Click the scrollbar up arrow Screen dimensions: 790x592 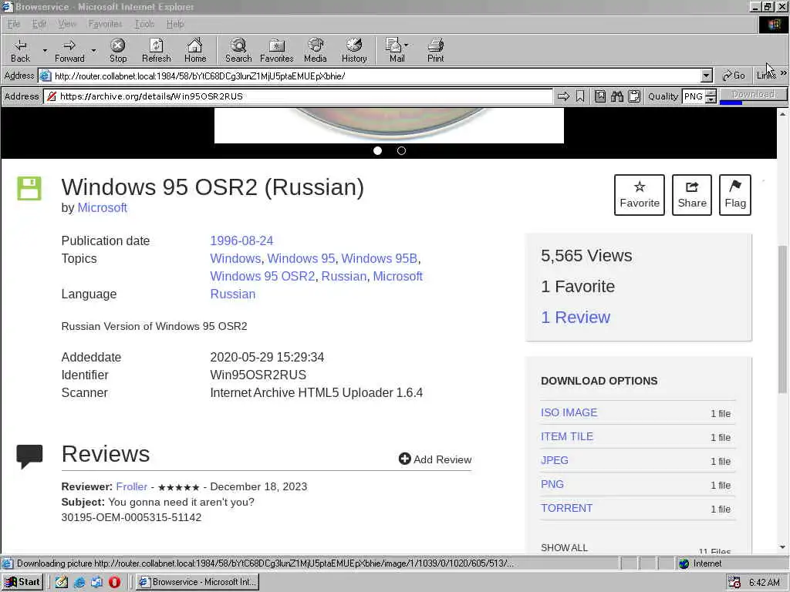(782, 114)
